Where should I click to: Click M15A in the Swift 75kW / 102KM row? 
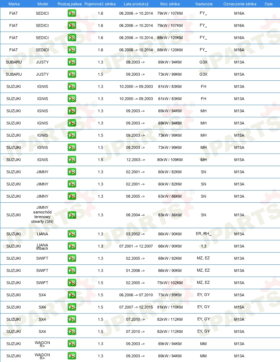239,283
